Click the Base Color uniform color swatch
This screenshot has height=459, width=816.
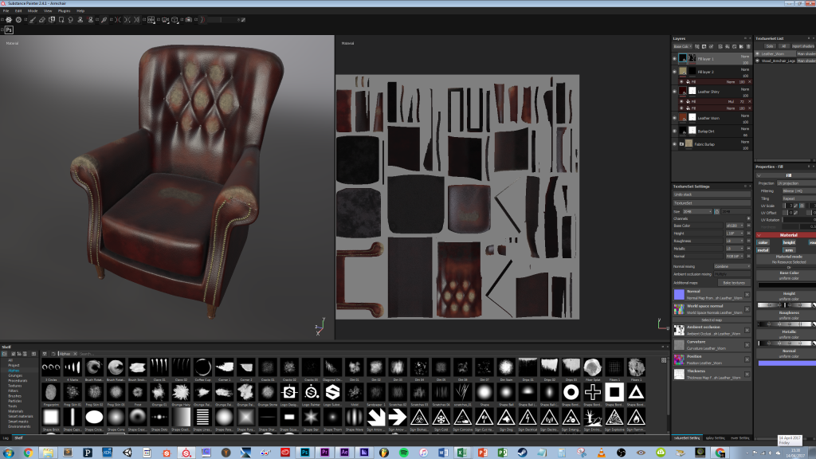coord(787,284)
